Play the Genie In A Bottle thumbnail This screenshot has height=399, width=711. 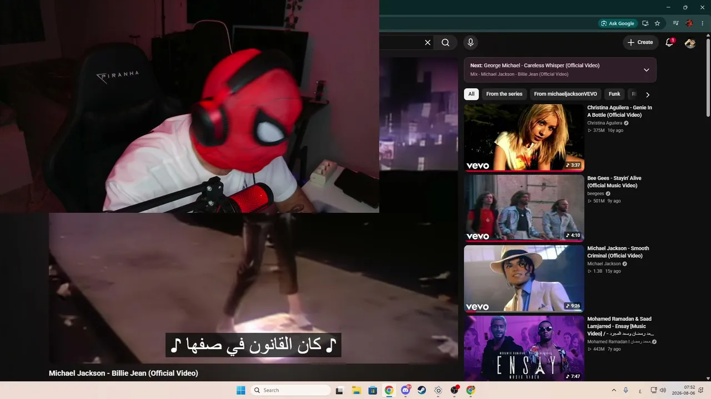524,137
